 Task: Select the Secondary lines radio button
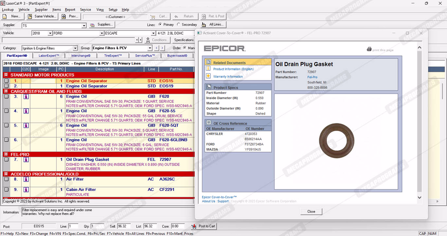pos(178,24)
